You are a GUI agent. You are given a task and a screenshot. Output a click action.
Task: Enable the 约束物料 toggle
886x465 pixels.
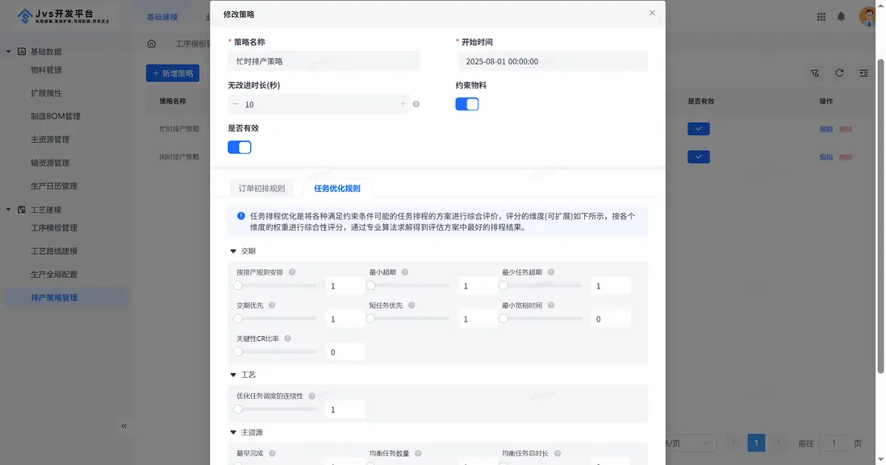[467, 104]
